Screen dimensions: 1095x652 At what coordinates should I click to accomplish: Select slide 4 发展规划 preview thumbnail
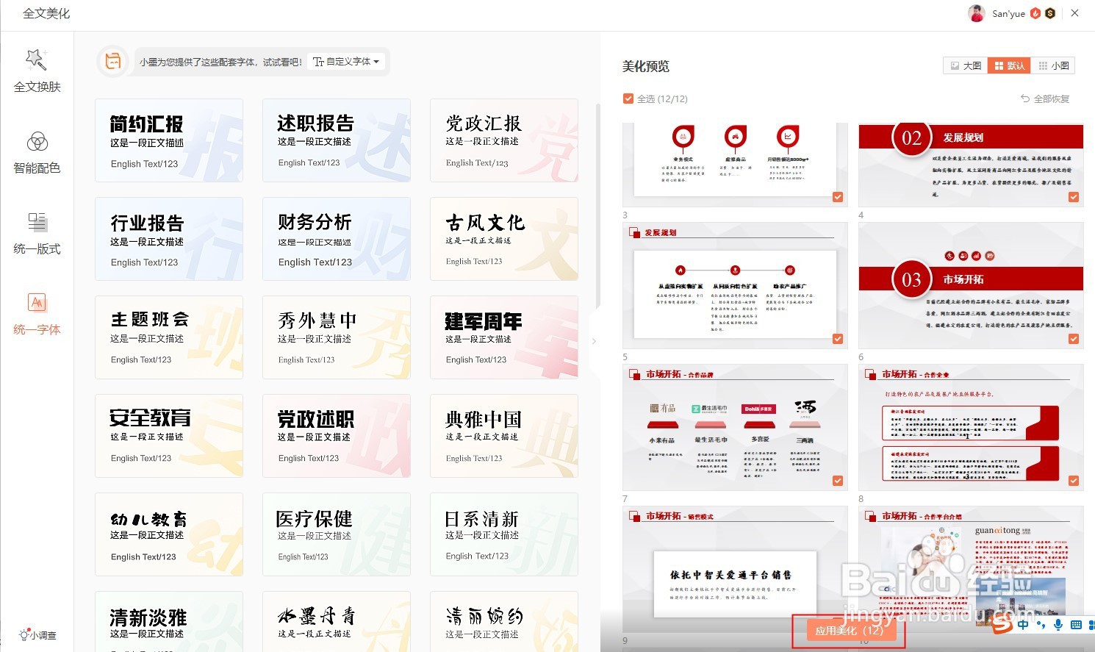tap(971, 165)
